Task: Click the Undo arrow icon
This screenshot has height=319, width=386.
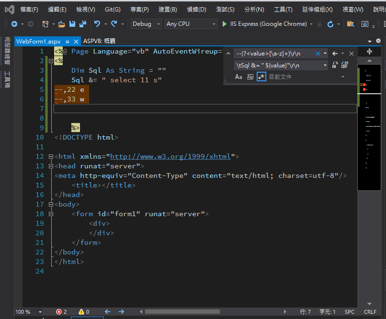Action: pyautogui.click(x=97, y=24)
